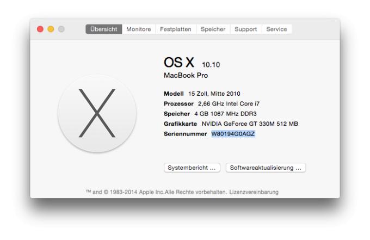The width and height of the screenshot is (370, 240).
Task: Click the processor value 2,66 GHz Intel Core i7
Action: coord(229,103)
